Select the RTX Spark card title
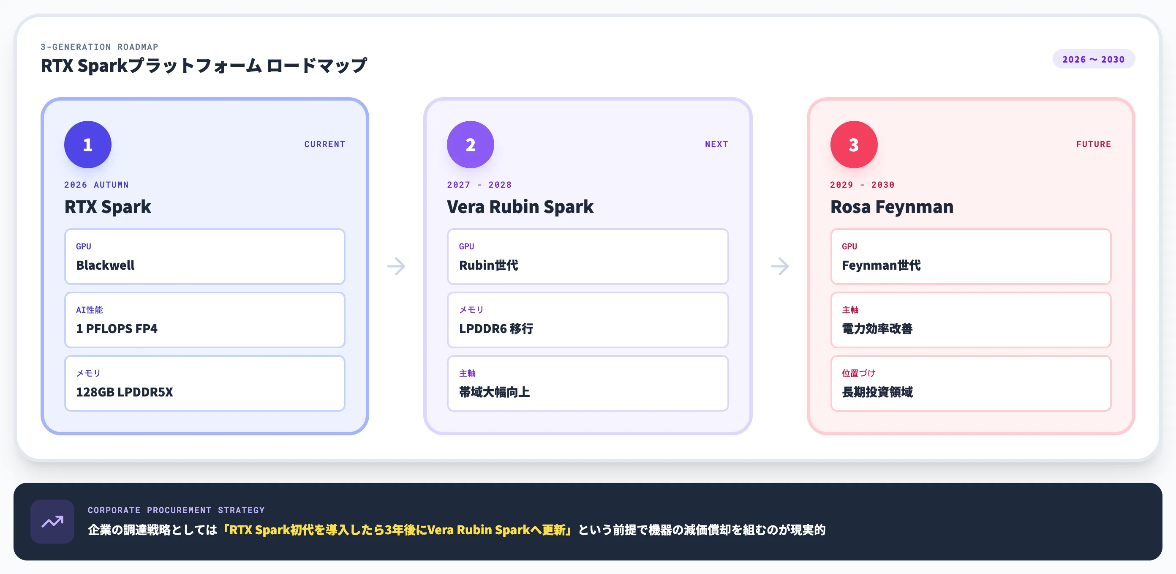The image size is (1176, 574). (x=108, y=207)
